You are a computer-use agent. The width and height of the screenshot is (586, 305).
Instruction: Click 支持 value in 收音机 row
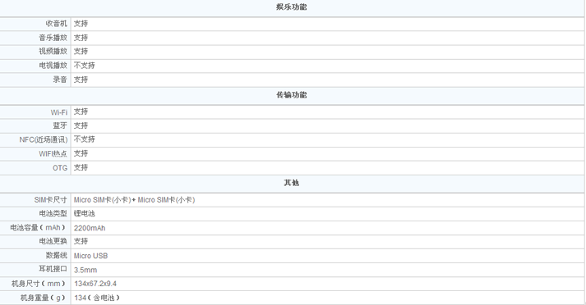81,24
